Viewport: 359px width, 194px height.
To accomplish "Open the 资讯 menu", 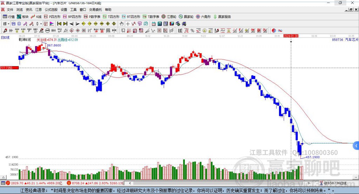I will 29,9.
